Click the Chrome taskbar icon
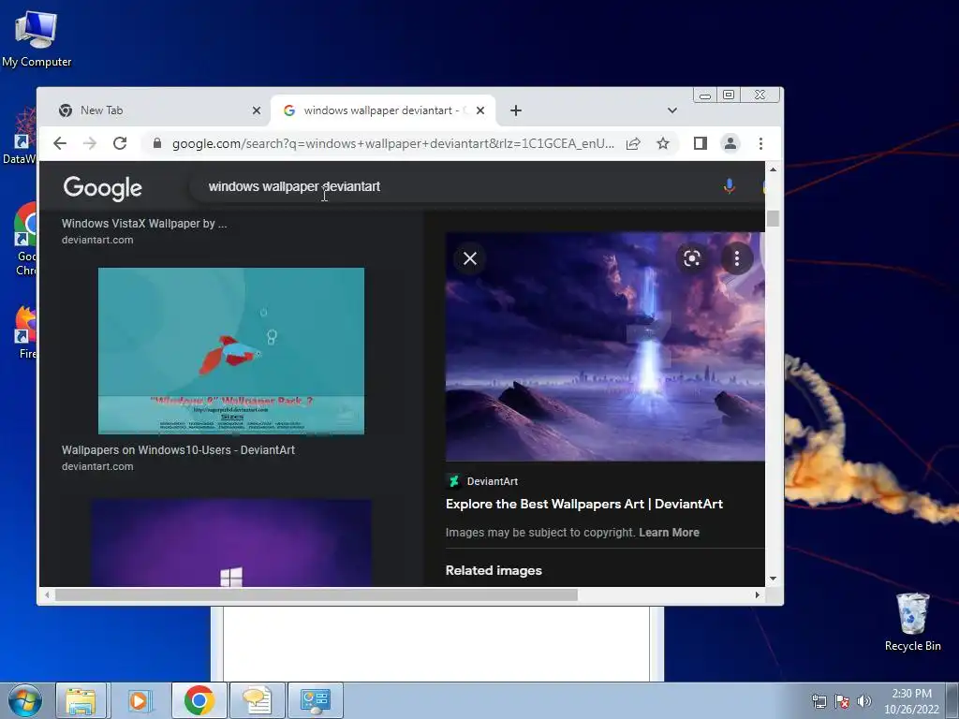The height and width of the screenshot is (719, 959). 199,700
